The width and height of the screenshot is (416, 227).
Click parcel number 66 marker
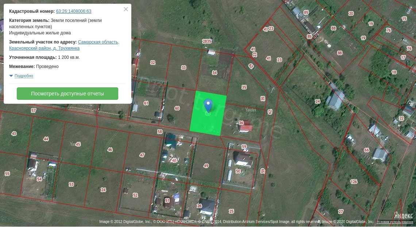[366, 150]
